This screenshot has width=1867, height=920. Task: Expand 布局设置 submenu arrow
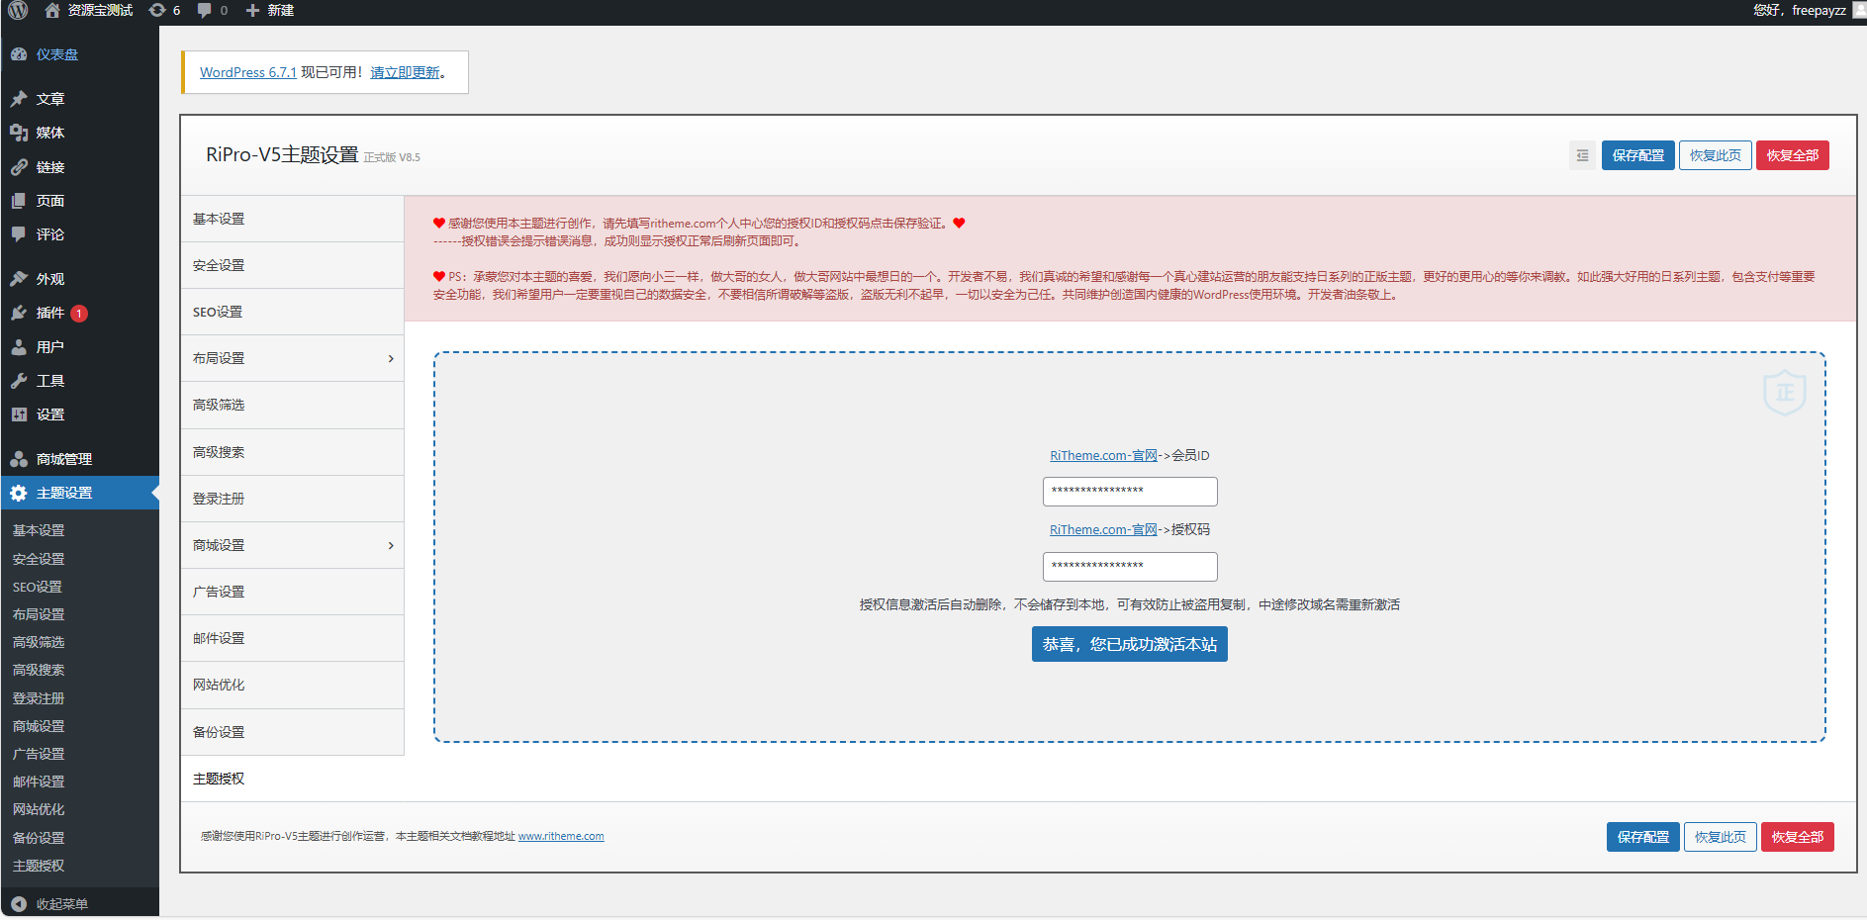pos(391,358)
